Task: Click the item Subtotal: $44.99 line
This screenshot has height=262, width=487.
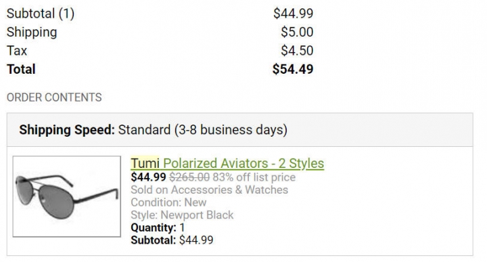Action: (x=172, y=240)
